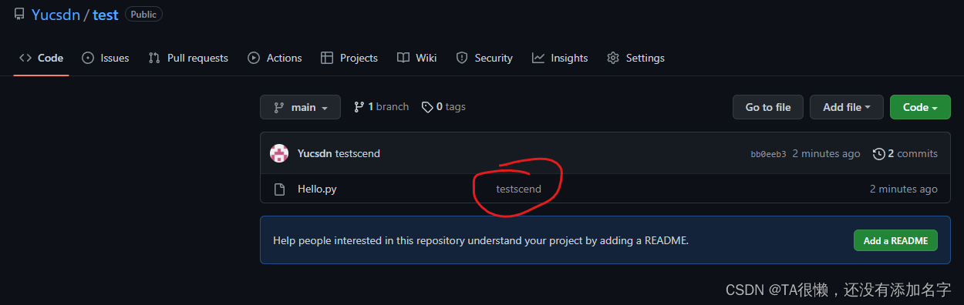
Task: Open the Insights tab
Action: pos(560,58)
